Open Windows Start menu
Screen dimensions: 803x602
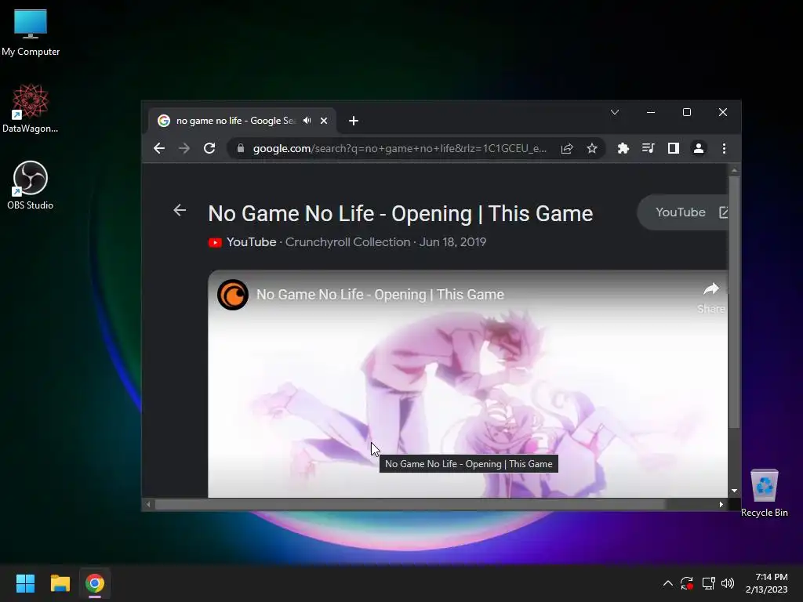[25, 583]
